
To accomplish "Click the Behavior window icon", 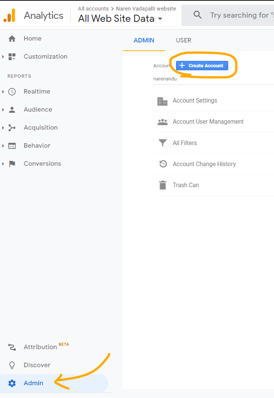I will 12,146.
